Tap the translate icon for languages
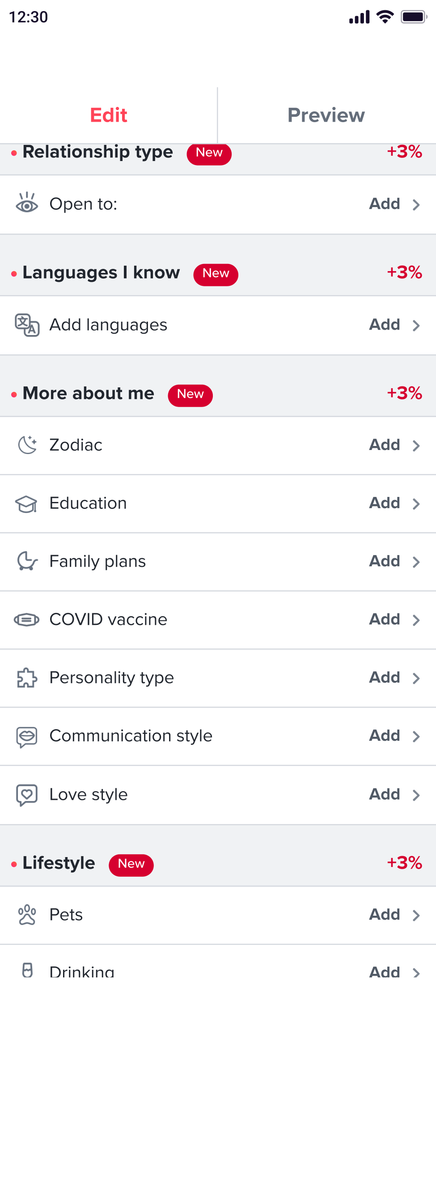The width and height of the screenshot is (436, 1189). coord(27,325)
